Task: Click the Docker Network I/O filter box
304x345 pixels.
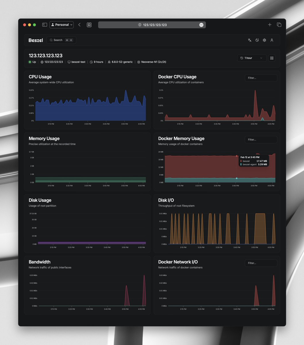Action: click(x=261, y=263)
